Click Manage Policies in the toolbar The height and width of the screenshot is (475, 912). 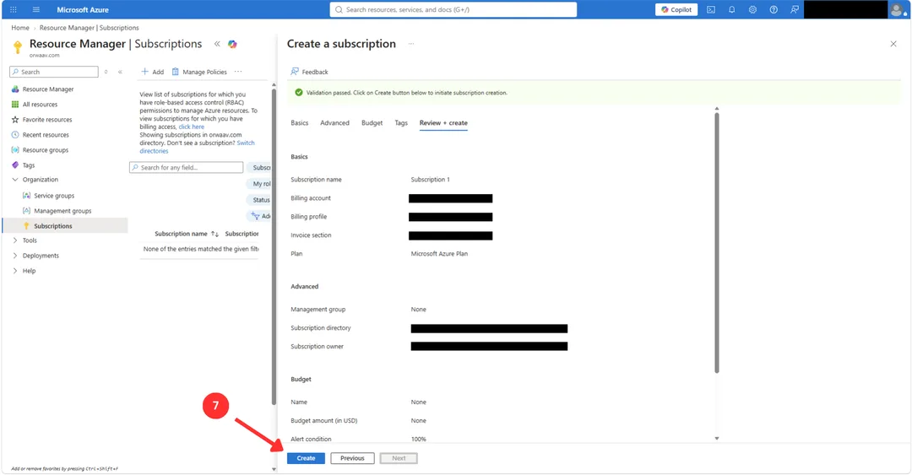199,72
